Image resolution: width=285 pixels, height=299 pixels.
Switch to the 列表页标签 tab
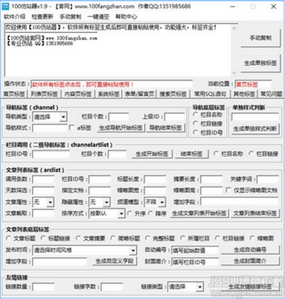click(44, 94)
